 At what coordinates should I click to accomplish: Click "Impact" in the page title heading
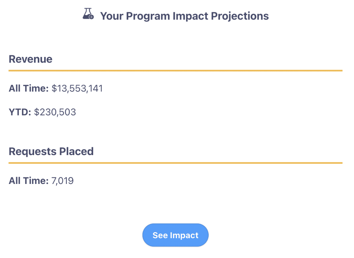click(x=188, y=16)
